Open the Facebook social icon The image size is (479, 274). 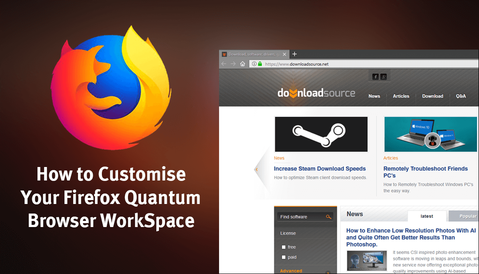(x=375, y=77)
